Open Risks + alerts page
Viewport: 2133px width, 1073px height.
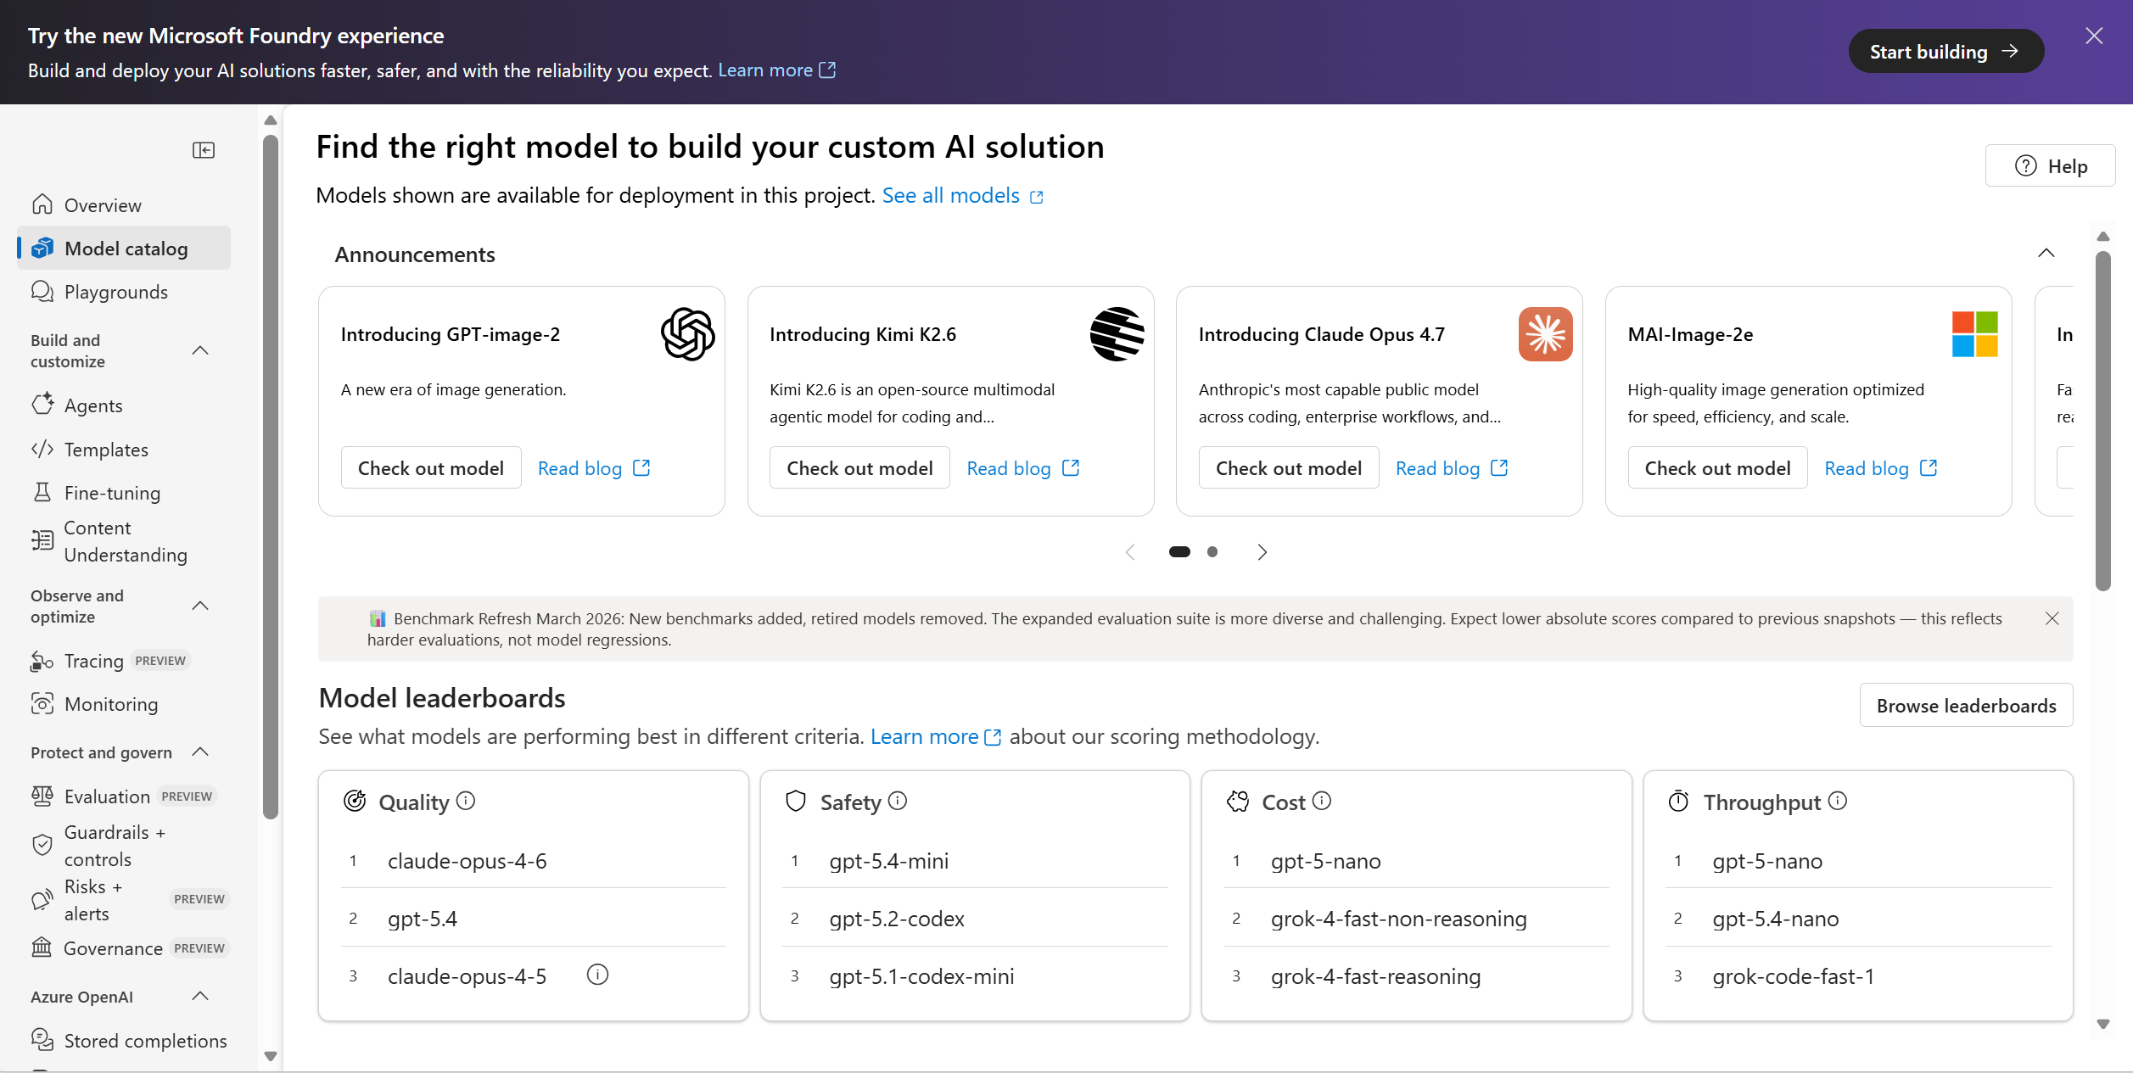124,900
